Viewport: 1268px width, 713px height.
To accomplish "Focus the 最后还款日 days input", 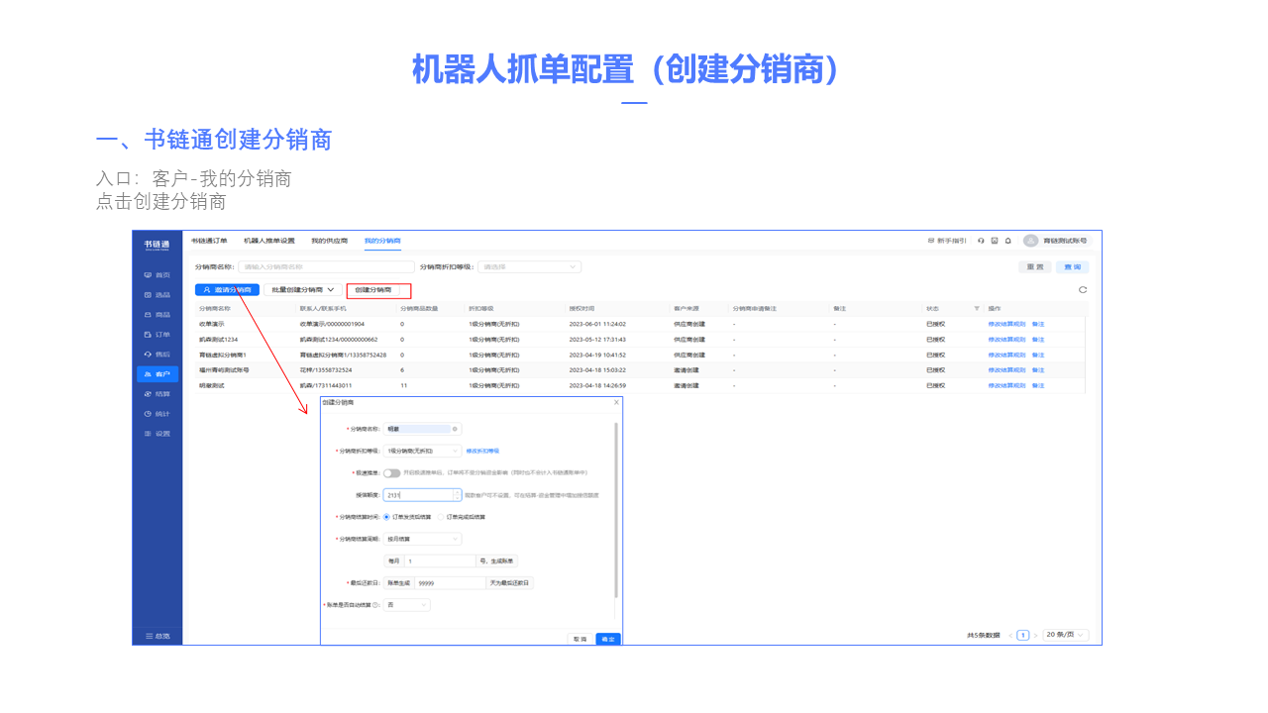I will [450, 583].
